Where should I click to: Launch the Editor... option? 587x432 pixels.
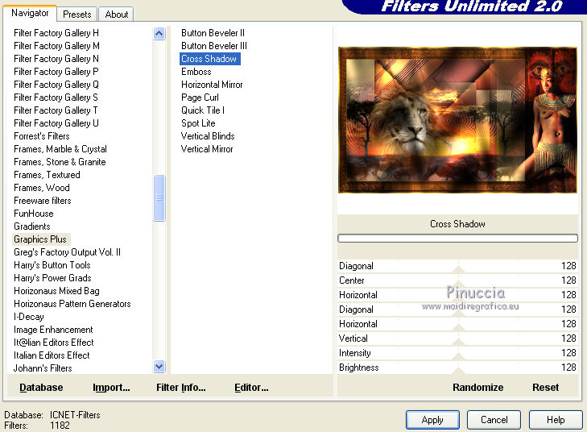click(251, 387)
